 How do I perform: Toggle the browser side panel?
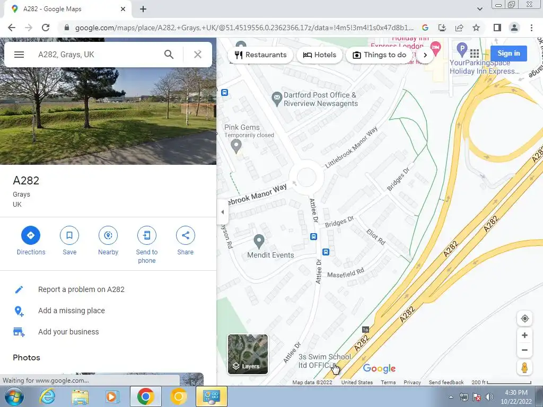[x=497, y=28]
